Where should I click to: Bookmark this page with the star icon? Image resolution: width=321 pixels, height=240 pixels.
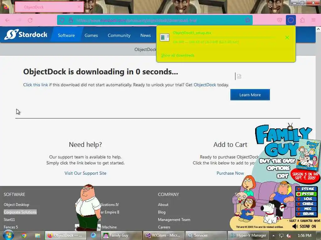coord(248,20)
